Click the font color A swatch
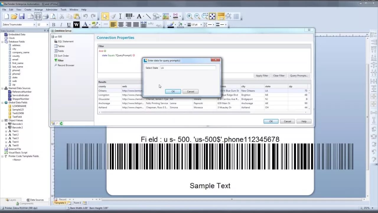Viewport: 378px width, 213px height. 85,25
